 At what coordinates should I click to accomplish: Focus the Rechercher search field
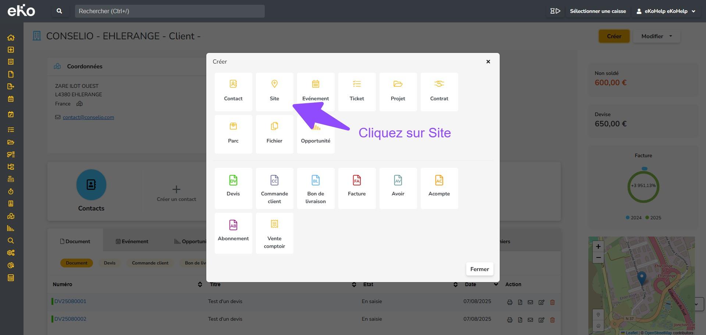pyautogui.click(x=170, y=11)
